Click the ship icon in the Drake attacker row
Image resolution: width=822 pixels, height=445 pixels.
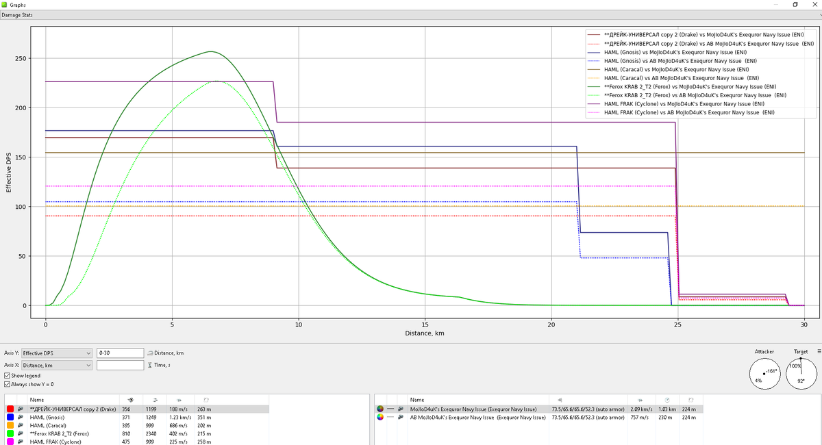tap(21, 409)
